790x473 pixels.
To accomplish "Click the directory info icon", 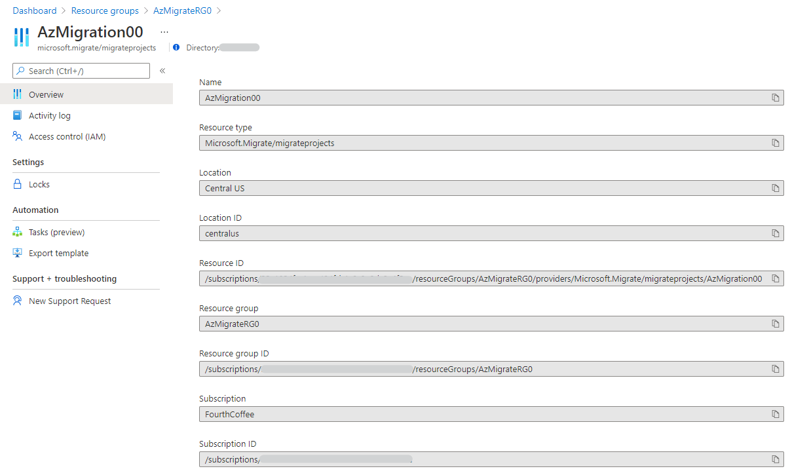I will click(x=176, y=47).
